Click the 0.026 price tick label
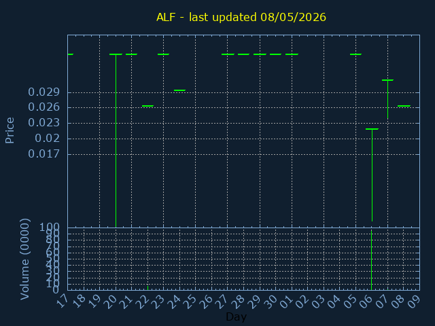The height and width of the screenshot is (326, 435). (x=43, y=107)
